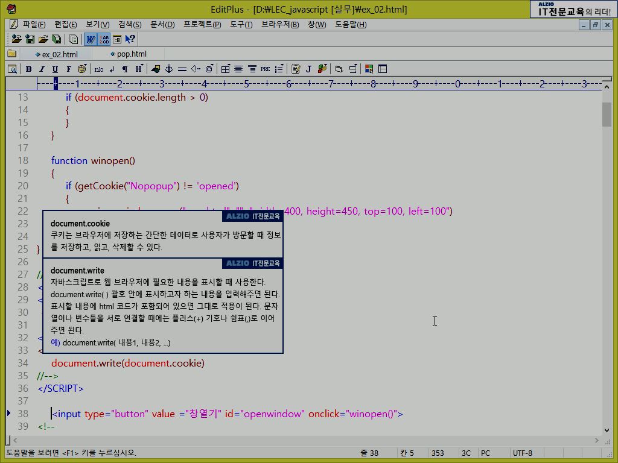The height and width of the screenshot is (463, 618).
Task: Click line 38 input button code
Action: [228, 414]
